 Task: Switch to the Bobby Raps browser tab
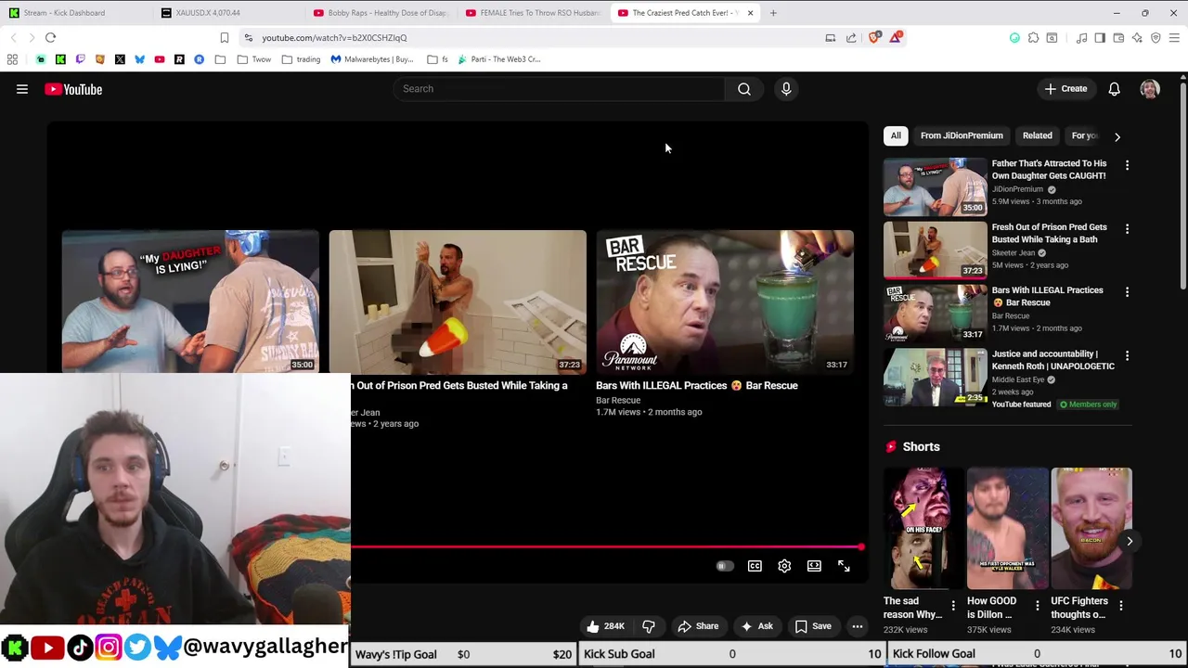click(379, 13)
